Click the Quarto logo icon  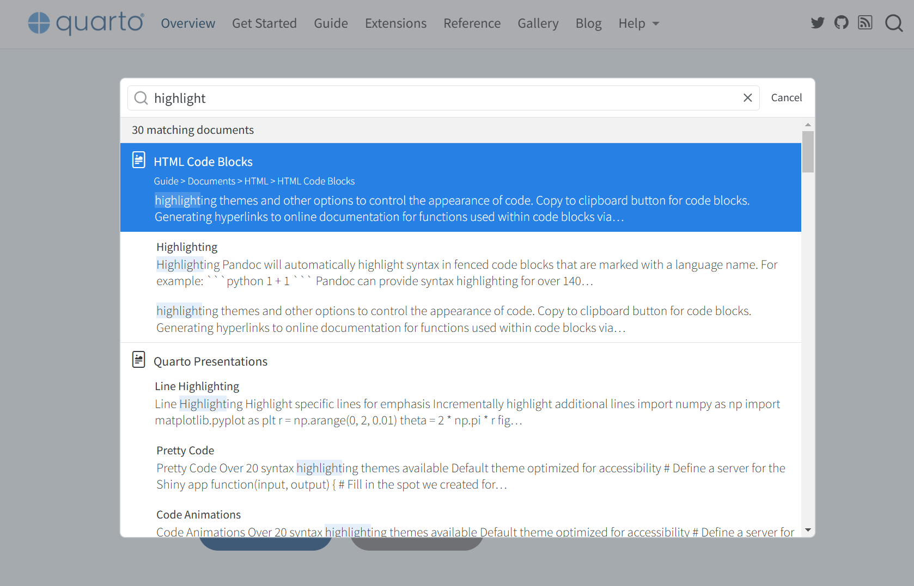[x=39, y=23]
